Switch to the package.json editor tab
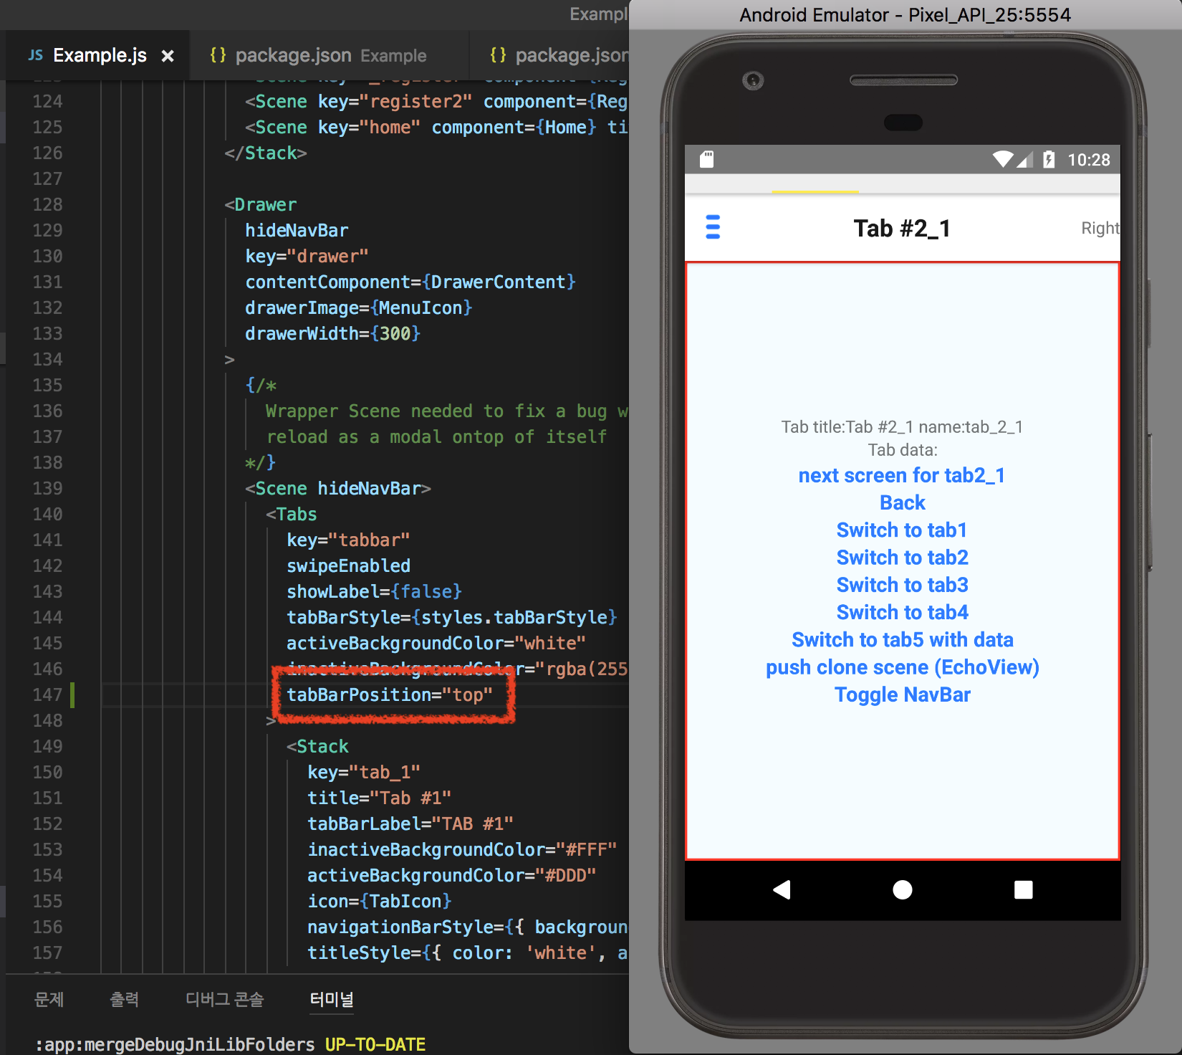Viewport: 1182px width, 1055px height. [x=294, y=54]
